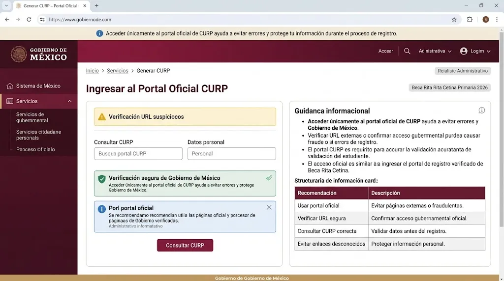Screen dimensions: 504x281
Task: Click Accear in header
Action: click(385, 51)
